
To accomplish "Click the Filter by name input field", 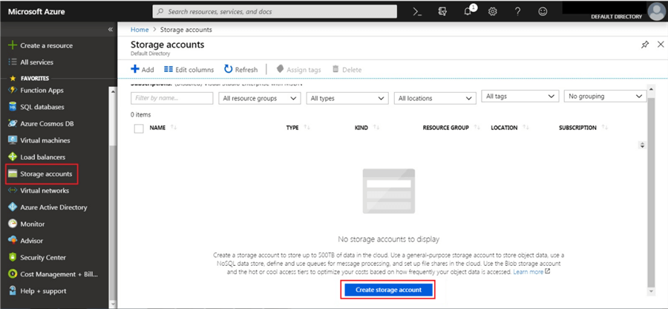I will pyautogui.click(x=170, y=98).
